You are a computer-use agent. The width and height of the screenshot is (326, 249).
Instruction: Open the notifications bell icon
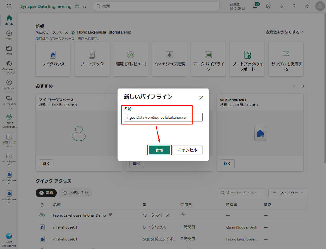point(255,6)
